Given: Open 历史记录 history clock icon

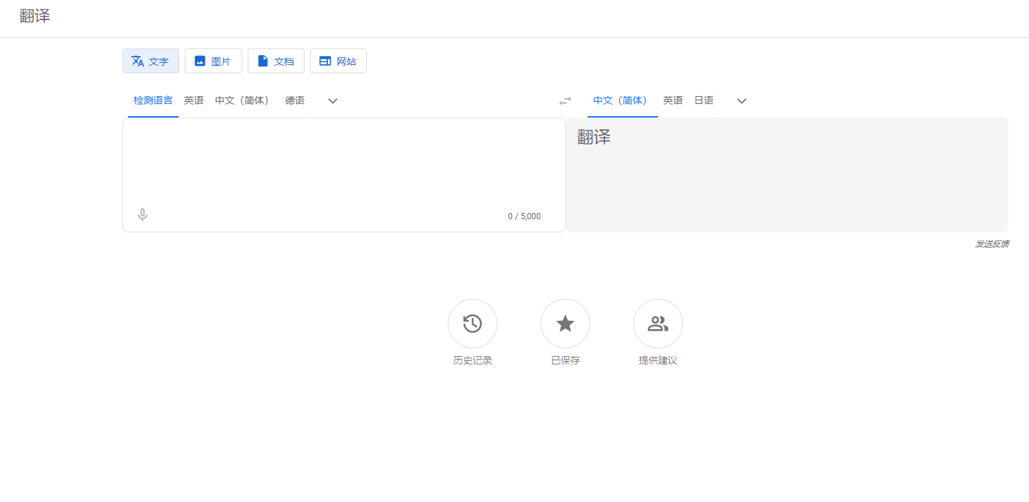Looking at the screenshot, I should pyautogui.click(x=473, y=324).
